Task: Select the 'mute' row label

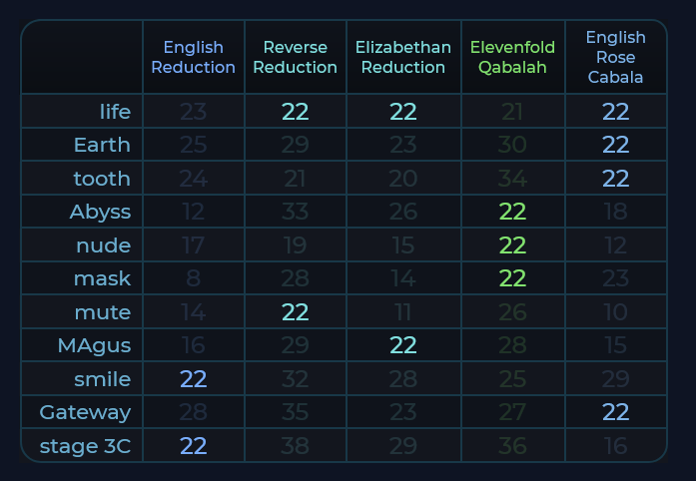Action: pyautogui.click(x=103, y=312)
